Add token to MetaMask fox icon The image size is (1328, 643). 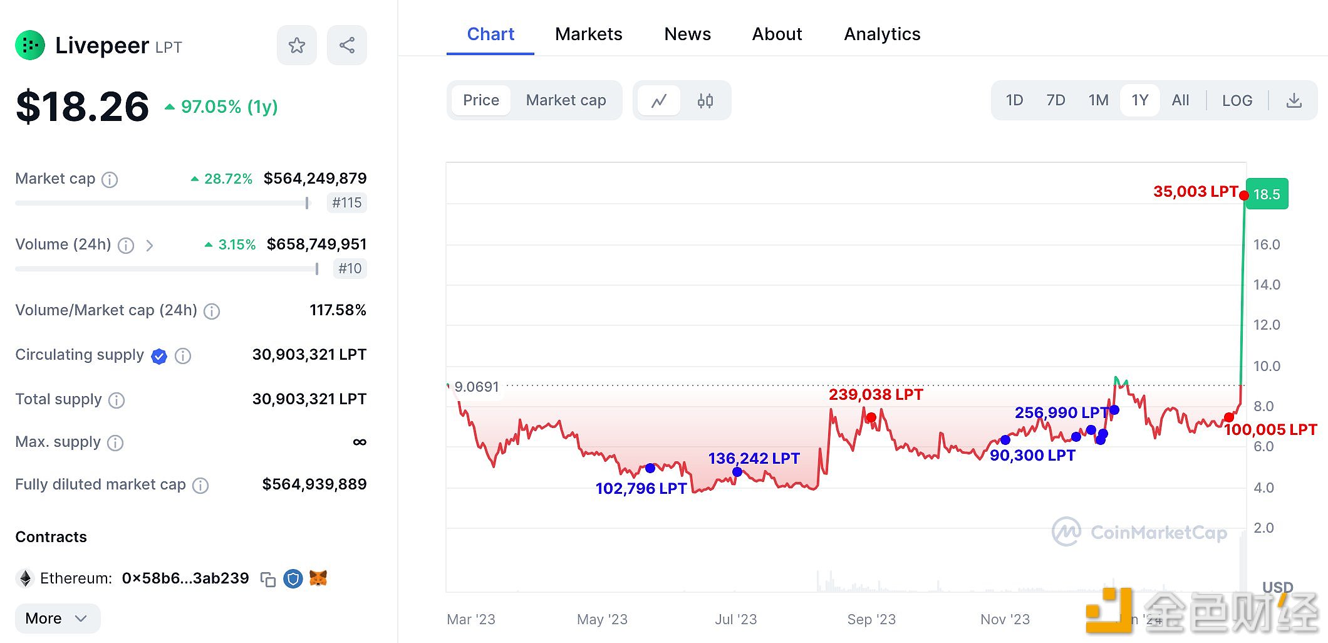coord(318,578)
